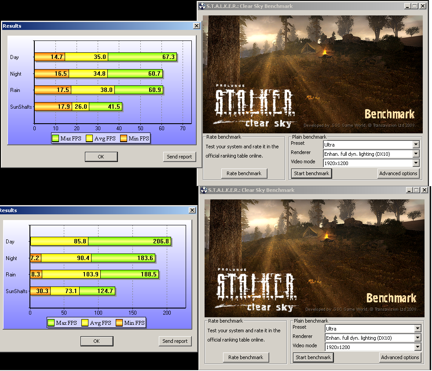
Task: Click the SunShafts max bar showing 41.5
Action: coord(106,107)
